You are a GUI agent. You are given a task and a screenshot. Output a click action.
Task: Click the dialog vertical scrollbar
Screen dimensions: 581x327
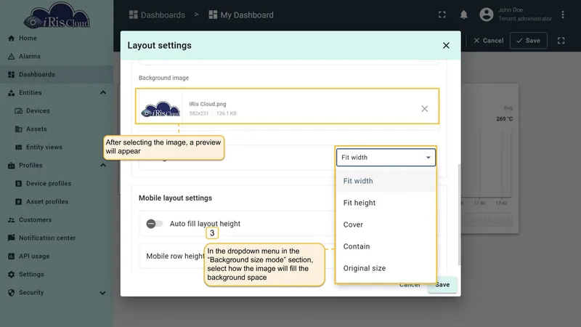pyautogui.click(x=460, y=215)
